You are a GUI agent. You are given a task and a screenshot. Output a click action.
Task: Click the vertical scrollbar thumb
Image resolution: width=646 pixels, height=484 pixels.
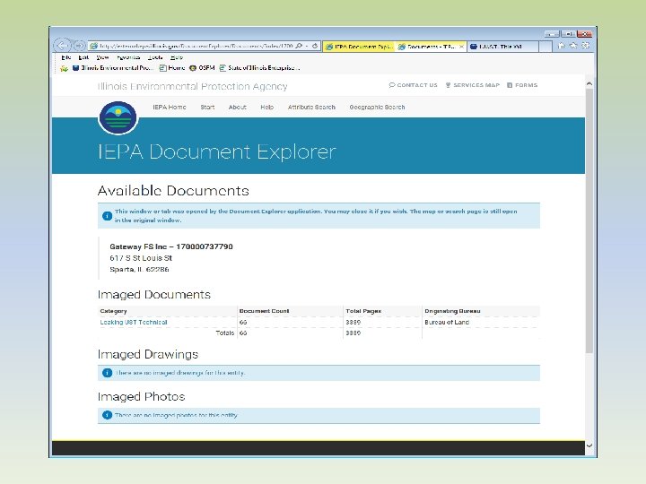[589, 221]
